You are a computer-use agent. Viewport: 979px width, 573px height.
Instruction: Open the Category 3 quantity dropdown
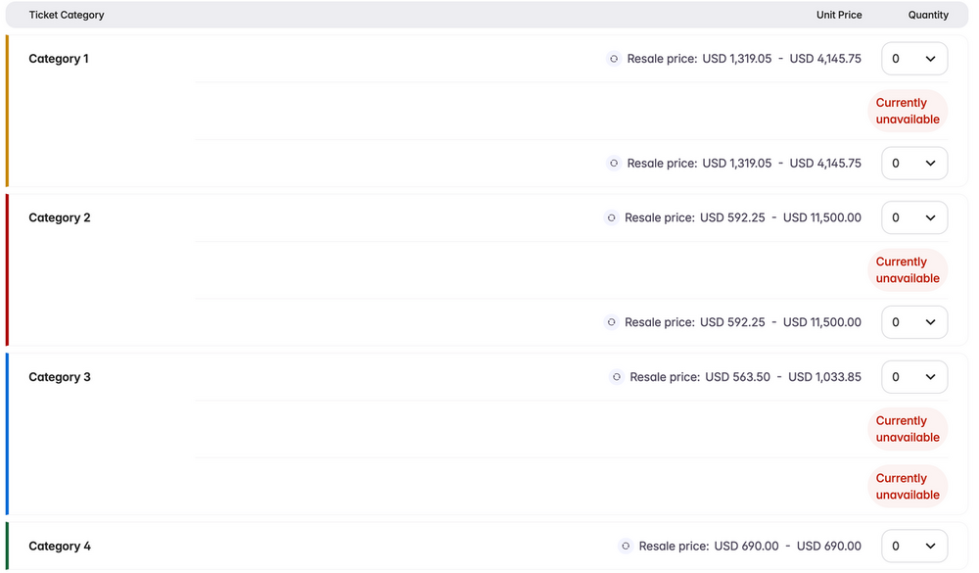914,377
